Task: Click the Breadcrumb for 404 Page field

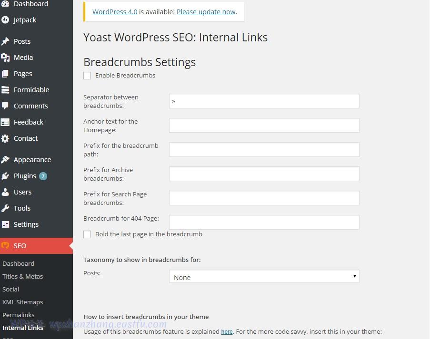Action: tap(264, 222)
